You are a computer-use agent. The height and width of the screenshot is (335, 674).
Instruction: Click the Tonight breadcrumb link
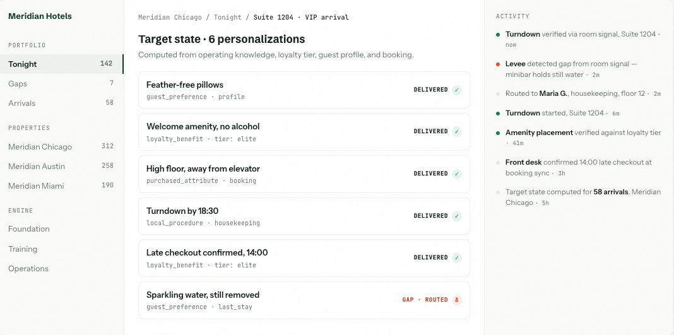click(227, 18)
